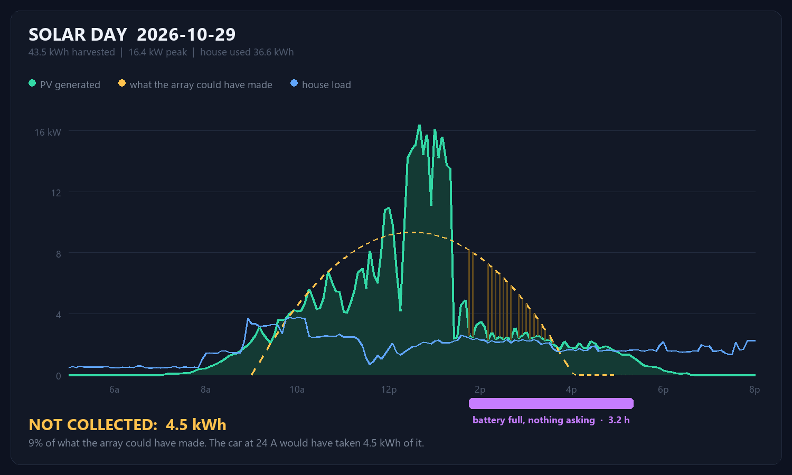Click the '12p' time axis label

click(x=389, y=389)
